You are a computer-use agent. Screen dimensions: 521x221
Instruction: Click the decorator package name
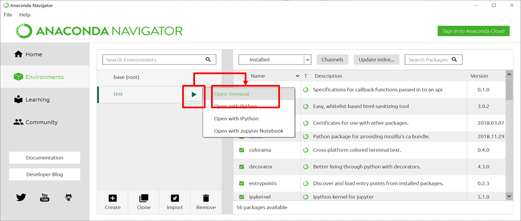(x=261, y=167)
